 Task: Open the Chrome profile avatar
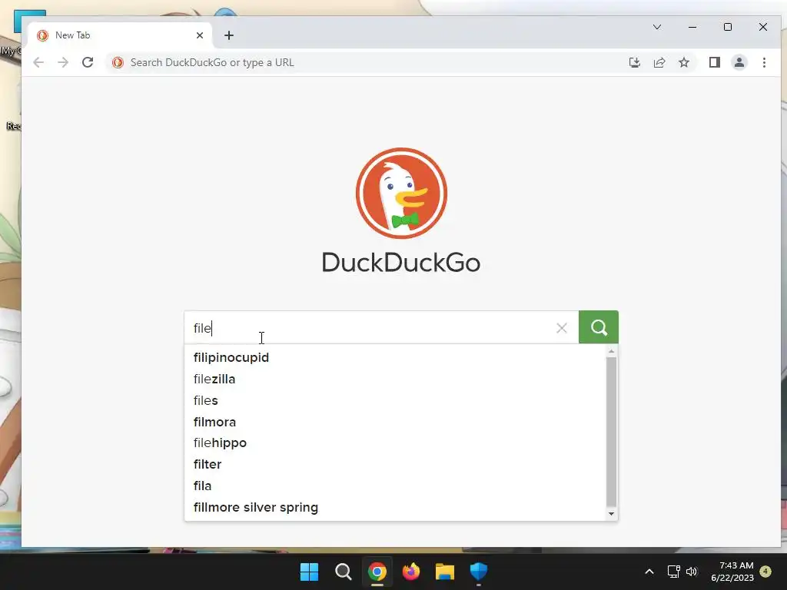tap(739, 63)
